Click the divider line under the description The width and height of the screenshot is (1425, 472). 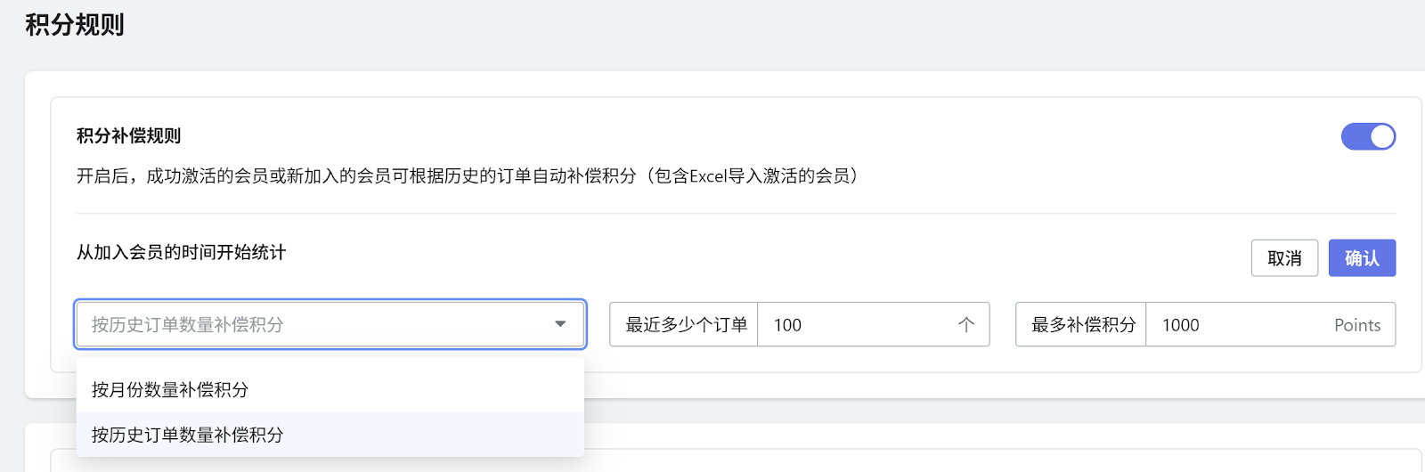click(736, 214)
